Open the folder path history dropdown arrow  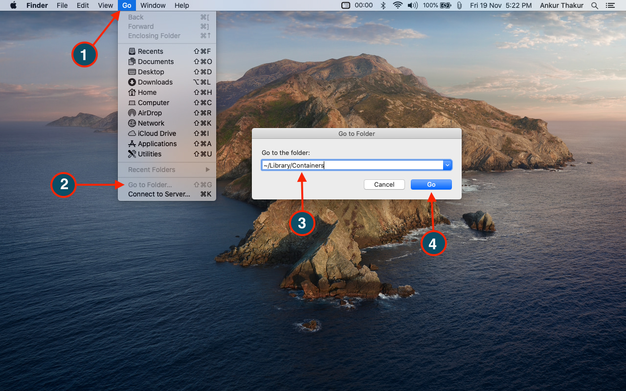447,165
